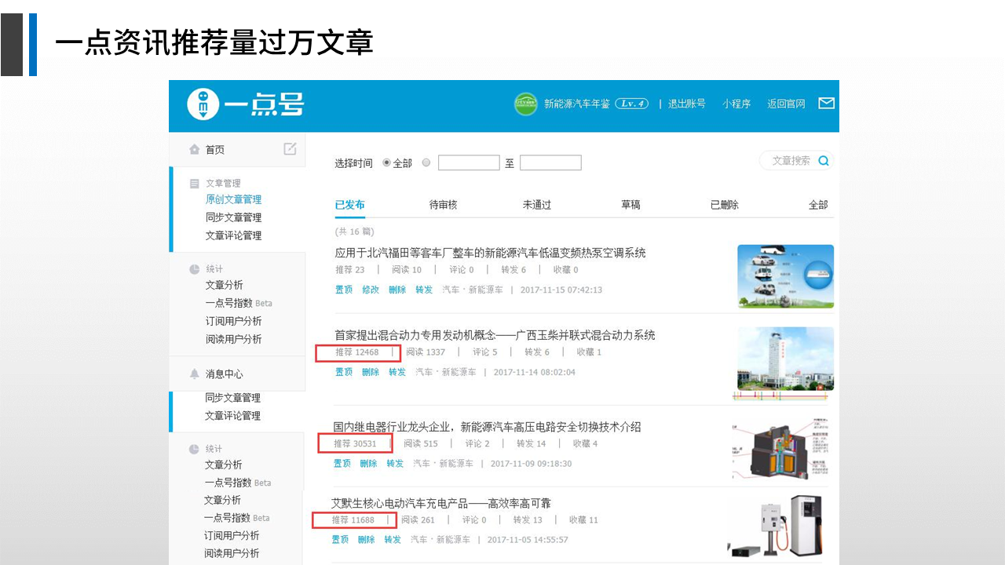This screenshot has width=1005, height=565.
Task: Click the 收藏 11 count
Action: click(x=583, y=520)
